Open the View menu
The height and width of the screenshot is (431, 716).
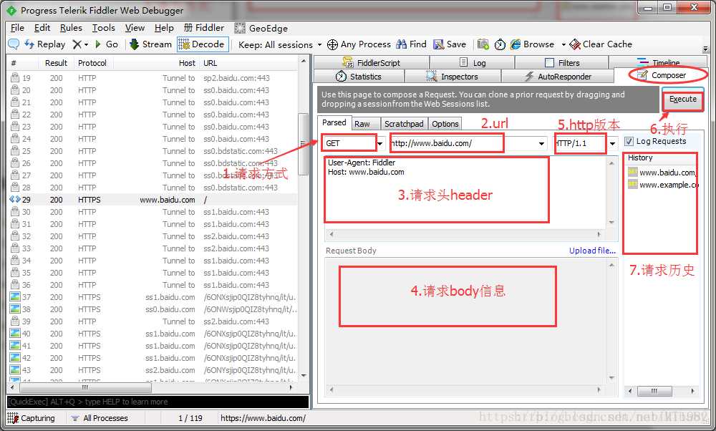point(135,28)
